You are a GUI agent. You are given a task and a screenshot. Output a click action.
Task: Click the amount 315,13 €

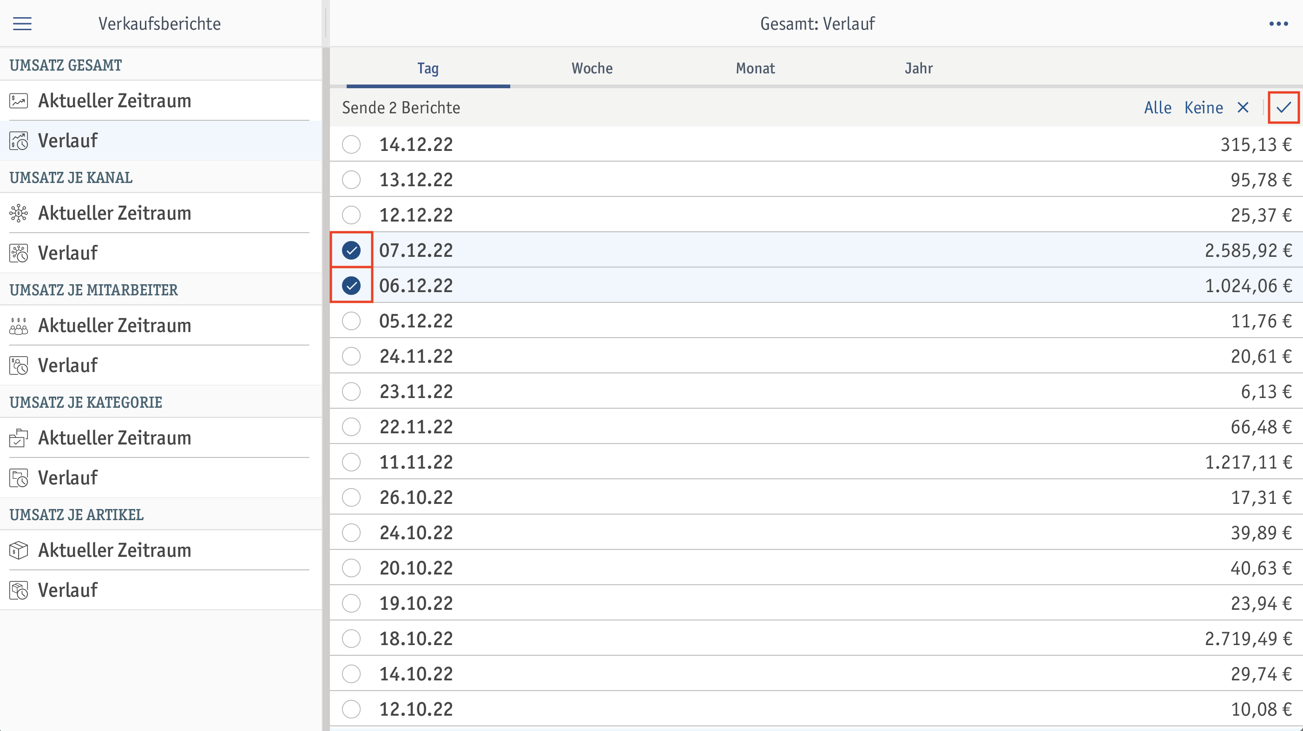(x=1257, y=144)
